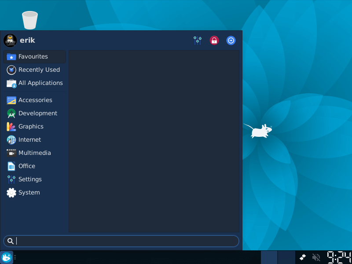This screenshot has height=264, width=352.
Task: Click the red Lock Screen icon
Action: (214, 40)
